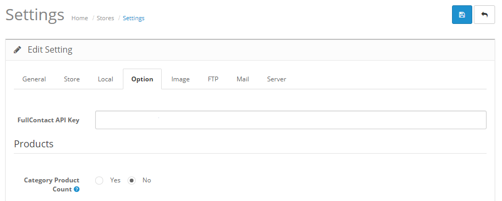Viewport: 502px width, 201px height.
Task: View the Server tab
Action: pos(277,79)
